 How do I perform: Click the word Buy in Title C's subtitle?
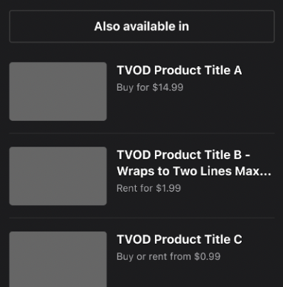125,256
